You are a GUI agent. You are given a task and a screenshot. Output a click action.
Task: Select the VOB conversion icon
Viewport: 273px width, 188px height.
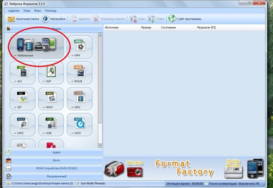pyautogui.click(x=51, y=125)
